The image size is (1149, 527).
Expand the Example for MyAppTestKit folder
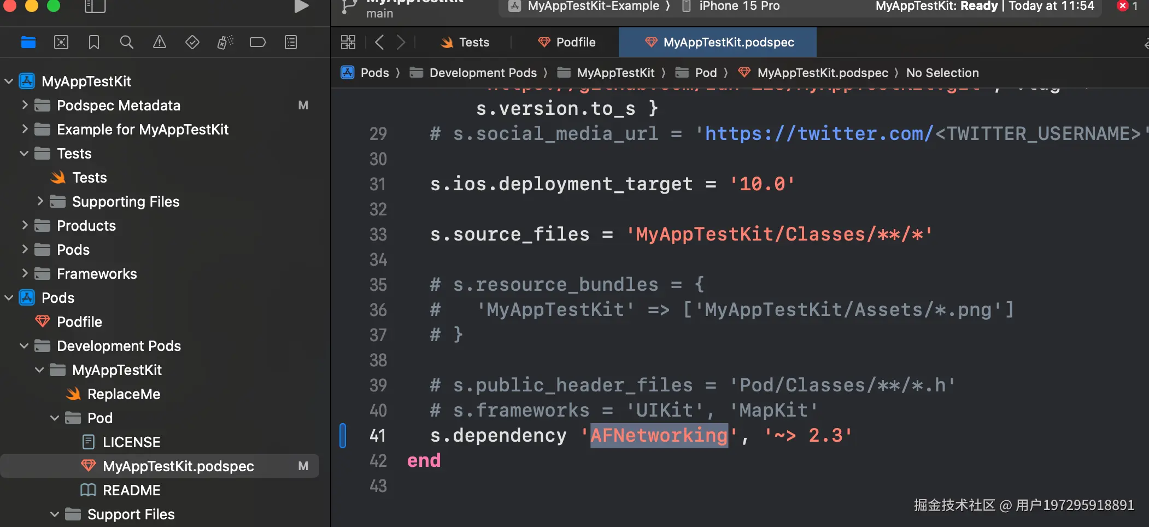pyautogui.click(x=24, y=129)
